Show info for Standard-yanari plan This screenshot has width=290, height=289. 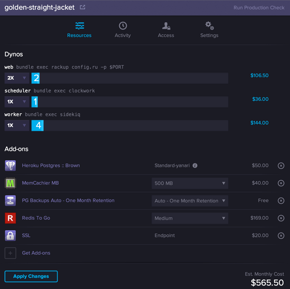point(195,166)
